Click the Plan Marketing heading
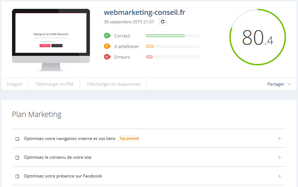 pos(37,115)
